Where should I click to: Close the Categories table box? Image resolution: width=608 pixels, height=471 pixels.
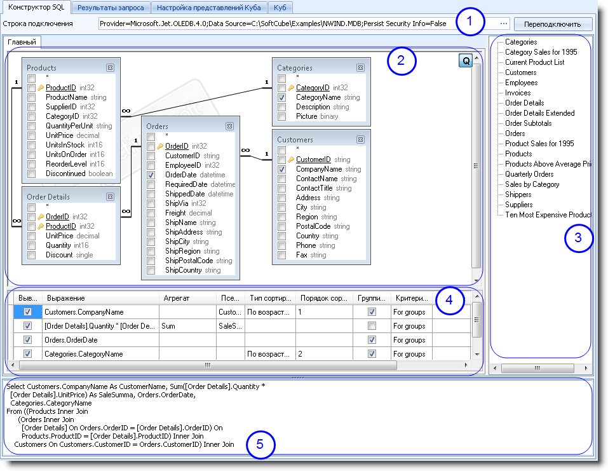point(360,67)
